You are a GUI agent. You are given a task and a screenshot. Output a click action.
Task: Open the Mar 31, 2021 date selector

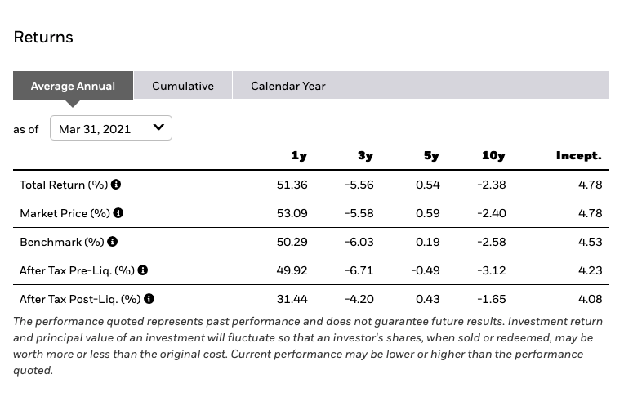point(111,127)
